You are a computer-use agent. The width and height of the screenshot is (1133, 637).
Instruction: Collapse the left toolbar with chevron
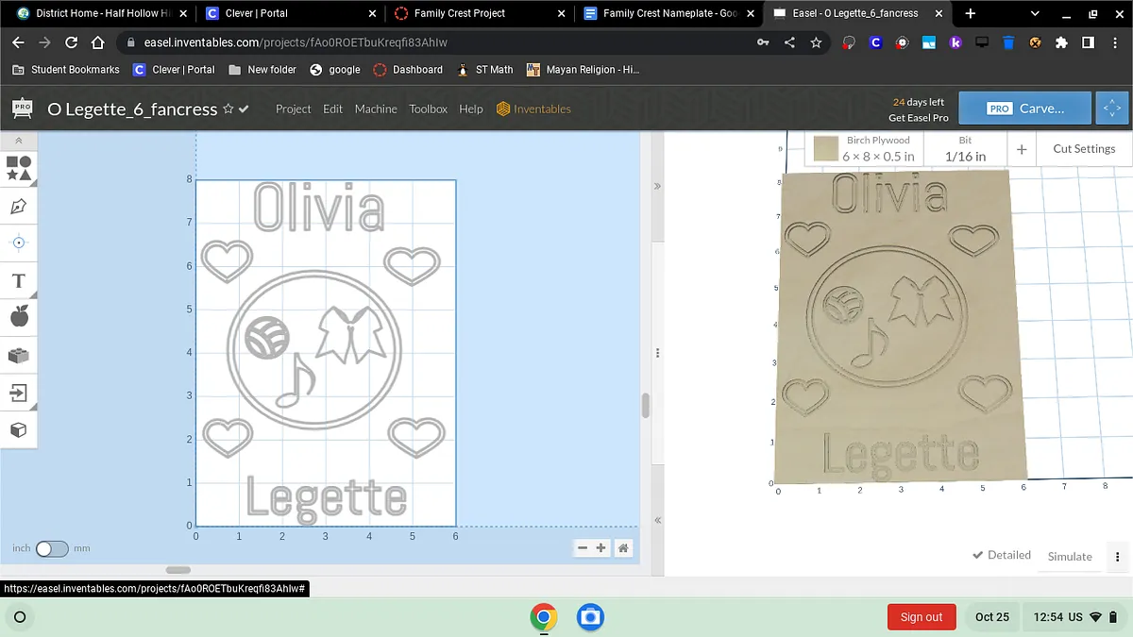19,141
